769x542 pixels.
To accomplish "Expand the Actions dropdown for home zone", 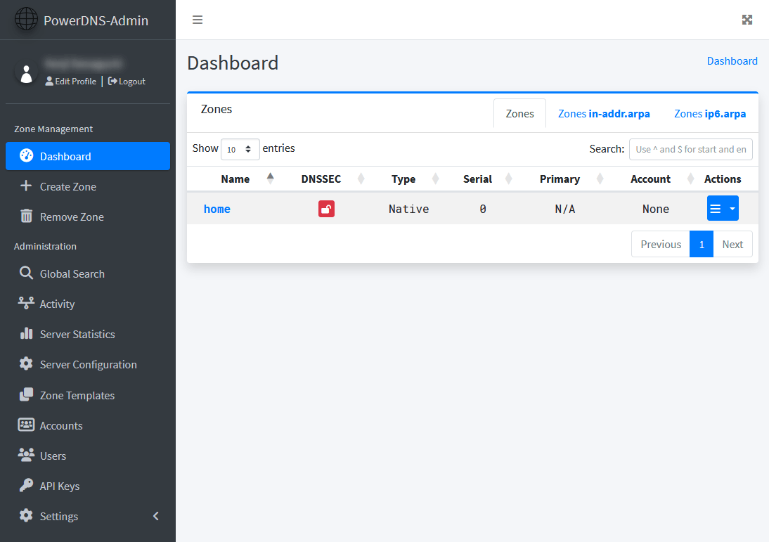I will coord(731,208).
